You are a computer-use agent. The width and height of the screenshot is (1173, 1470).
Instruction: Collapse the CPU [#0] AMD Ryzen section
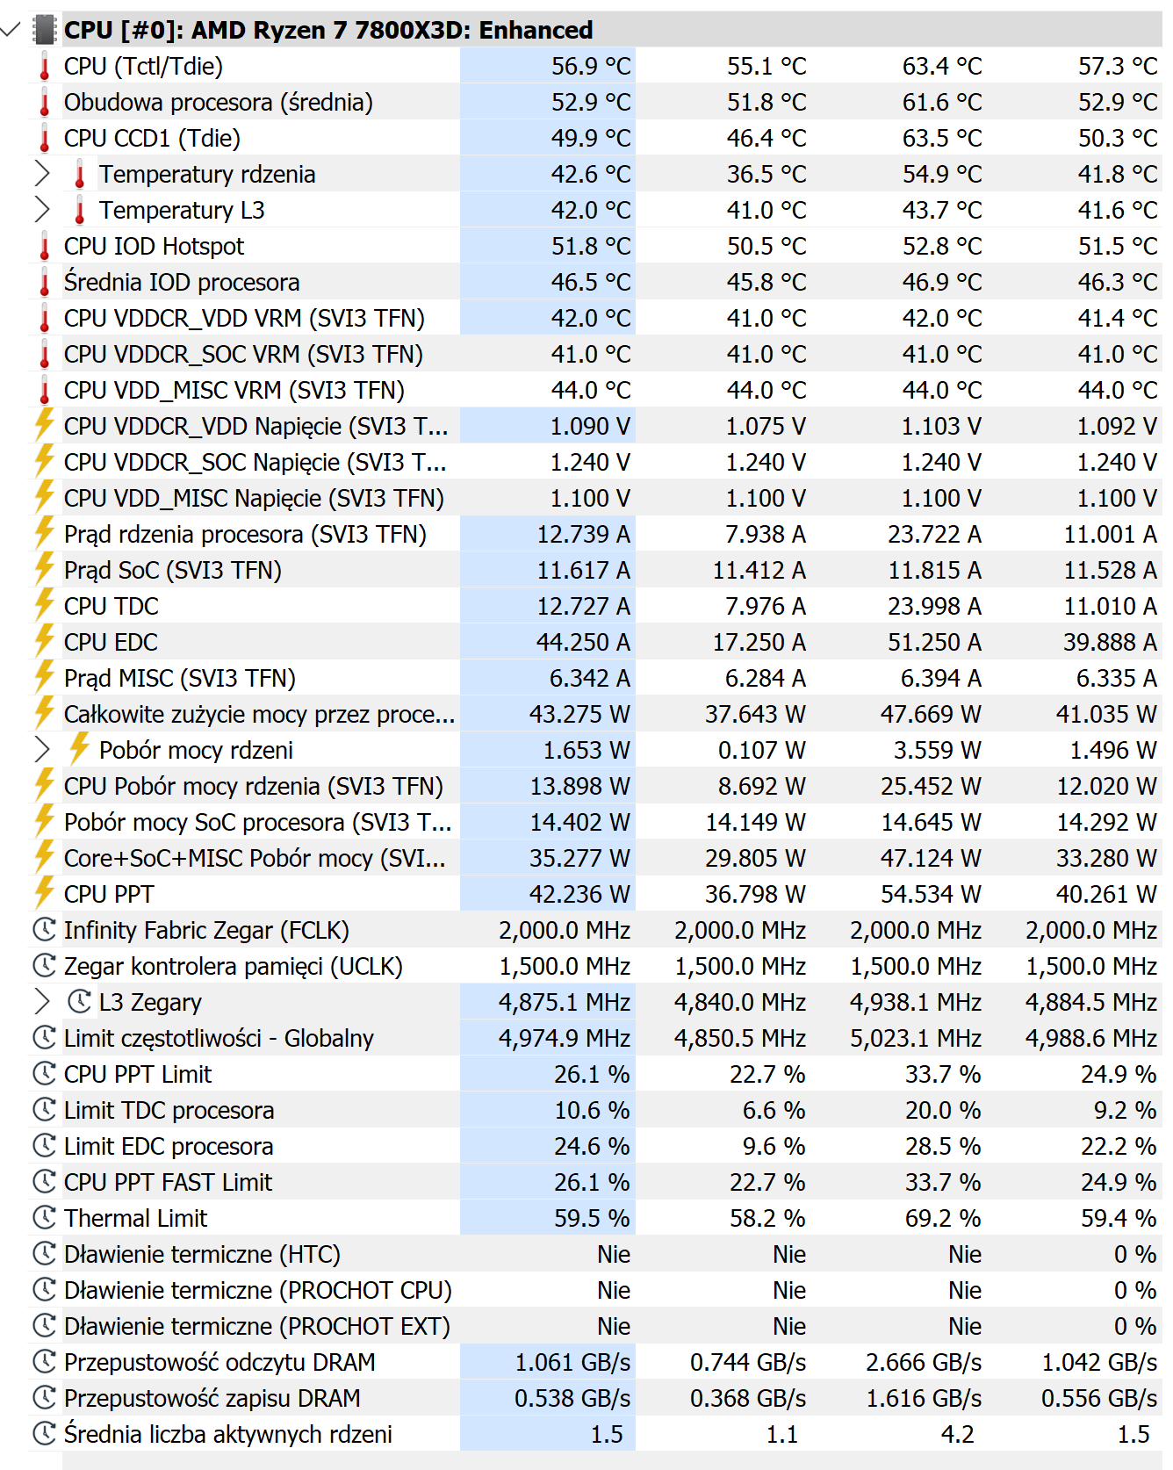[x=11, y=30]
